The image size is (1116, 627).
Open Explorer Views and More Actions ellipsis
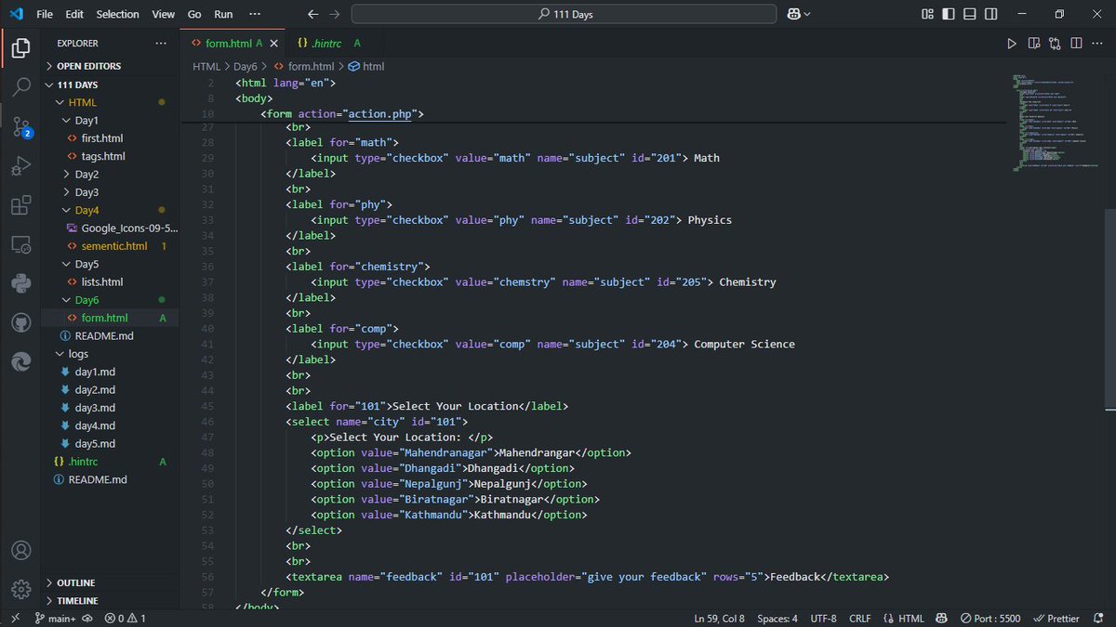pyautogui.click(x=161, y=44)
